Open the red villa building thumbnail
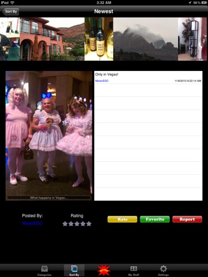 [52, 39]
